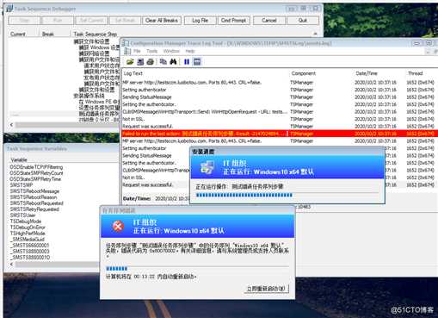Select the SMSTSMP variable
Screen dimensions: 438x318
click(x=22, y=185)
